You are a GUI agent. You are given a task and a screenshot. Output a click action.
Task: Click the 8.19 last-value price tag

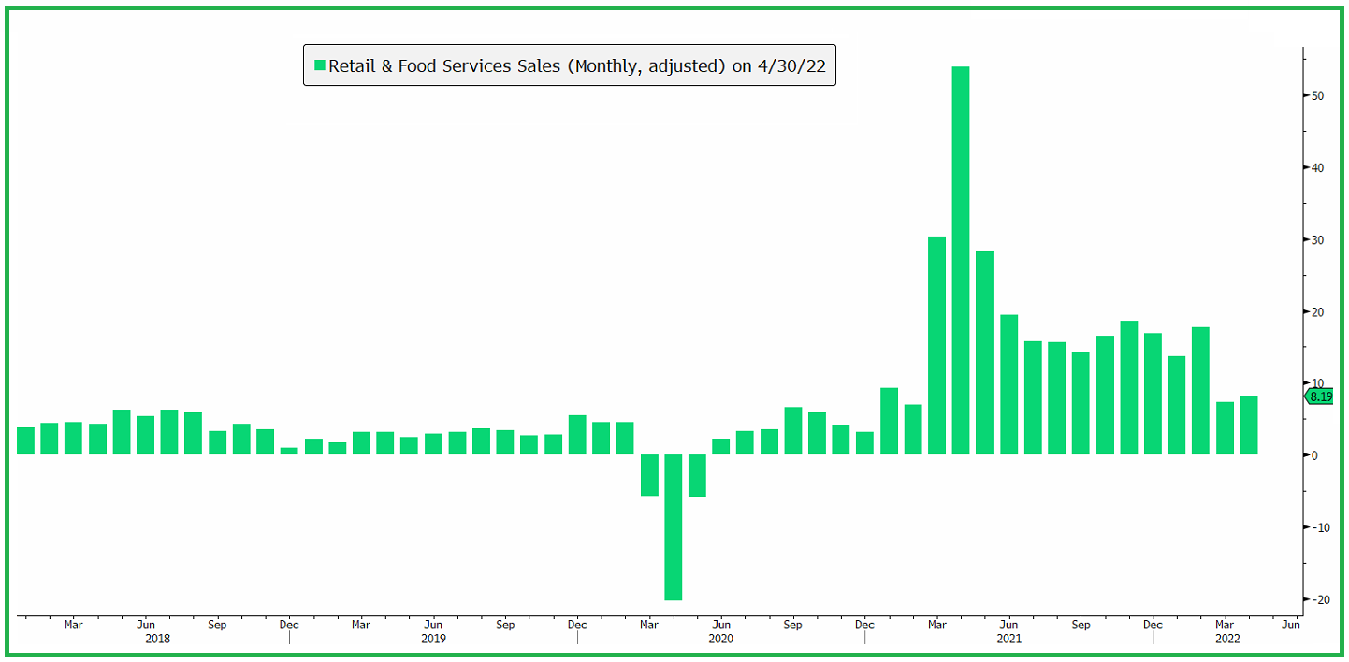click(1320, 396)
